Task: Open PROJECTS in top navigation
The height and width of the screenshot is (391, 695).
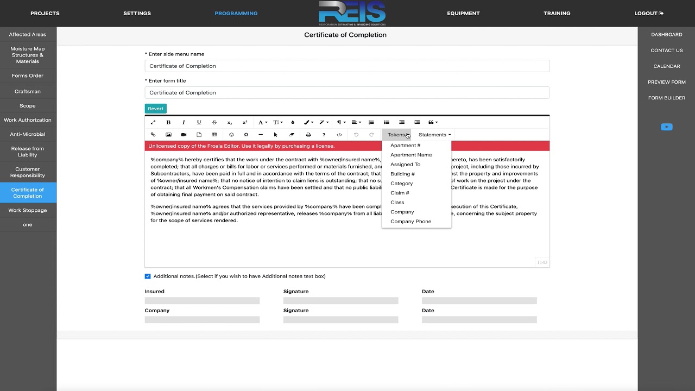Action: (x=45, y=13)
